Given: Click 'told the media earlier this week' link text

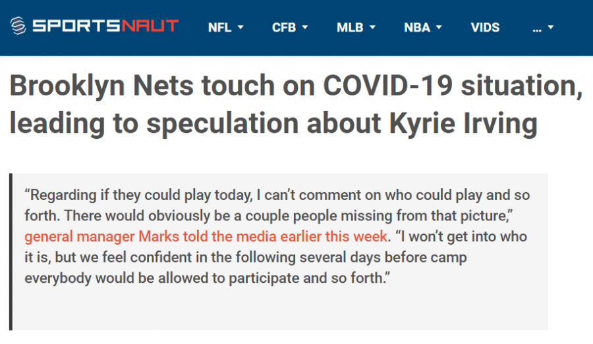Looking at the screenshot, I should click(x=285, y=237).
